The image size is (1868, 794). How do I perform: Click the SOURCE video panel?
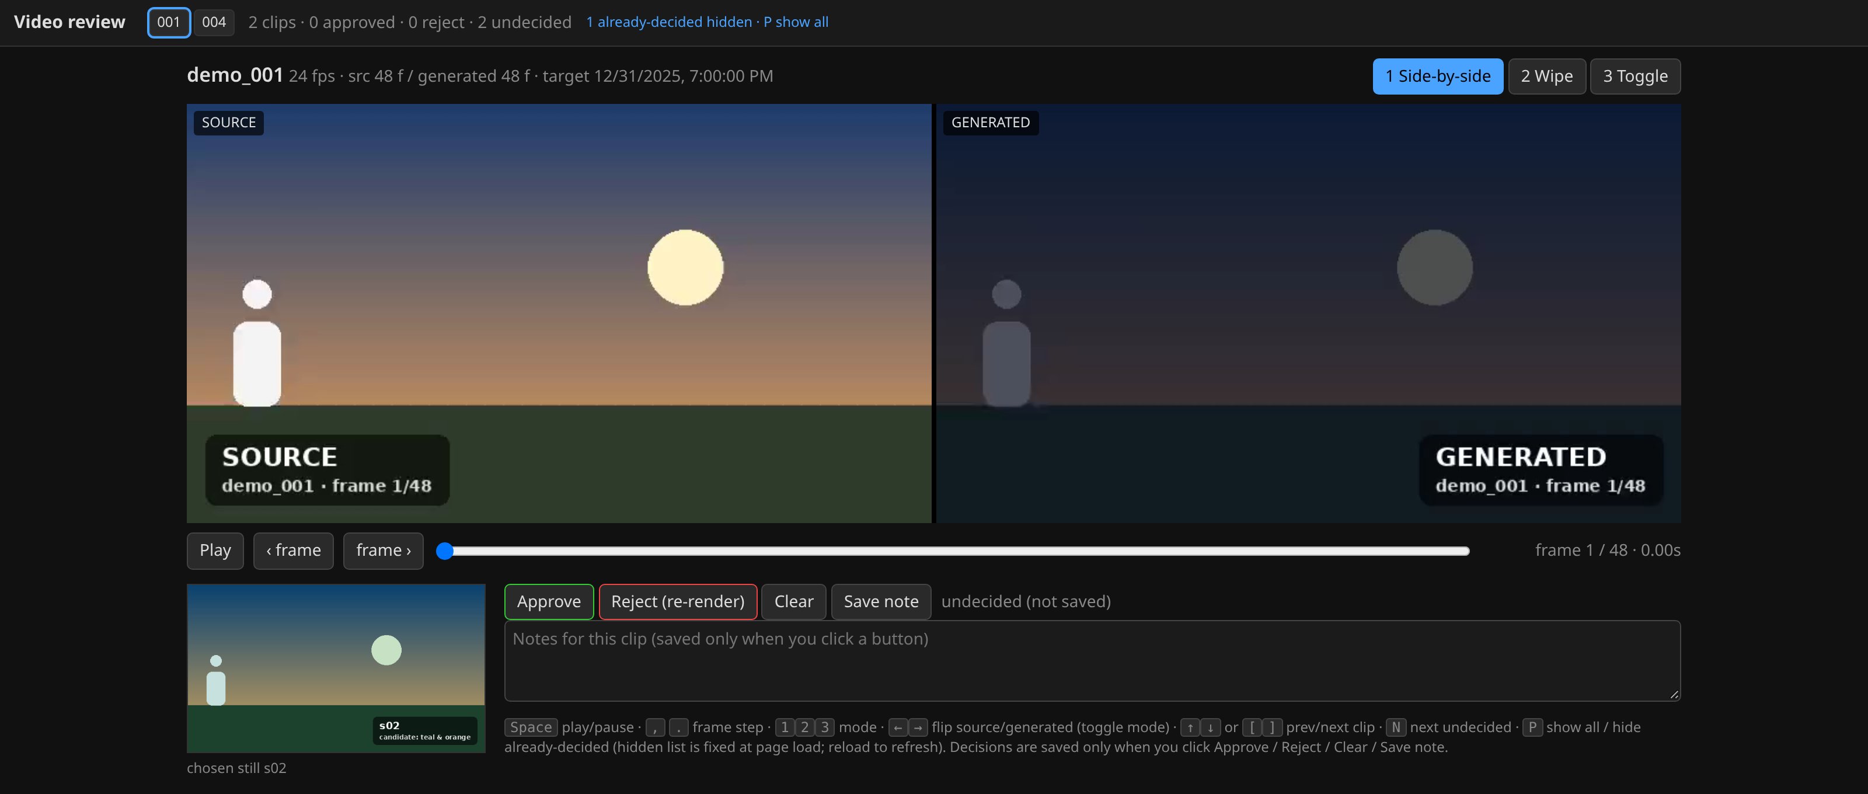coord(559,314)
